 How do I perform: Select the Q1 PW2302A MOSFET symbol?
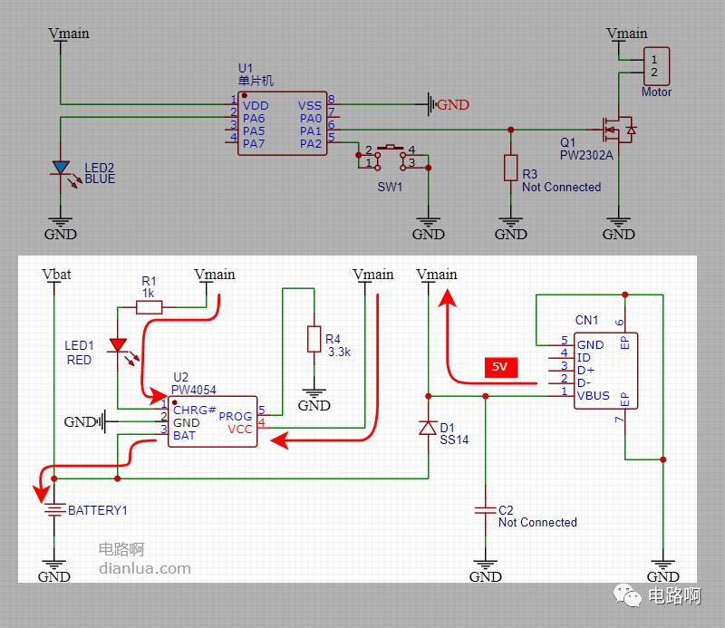click(619, 130)
